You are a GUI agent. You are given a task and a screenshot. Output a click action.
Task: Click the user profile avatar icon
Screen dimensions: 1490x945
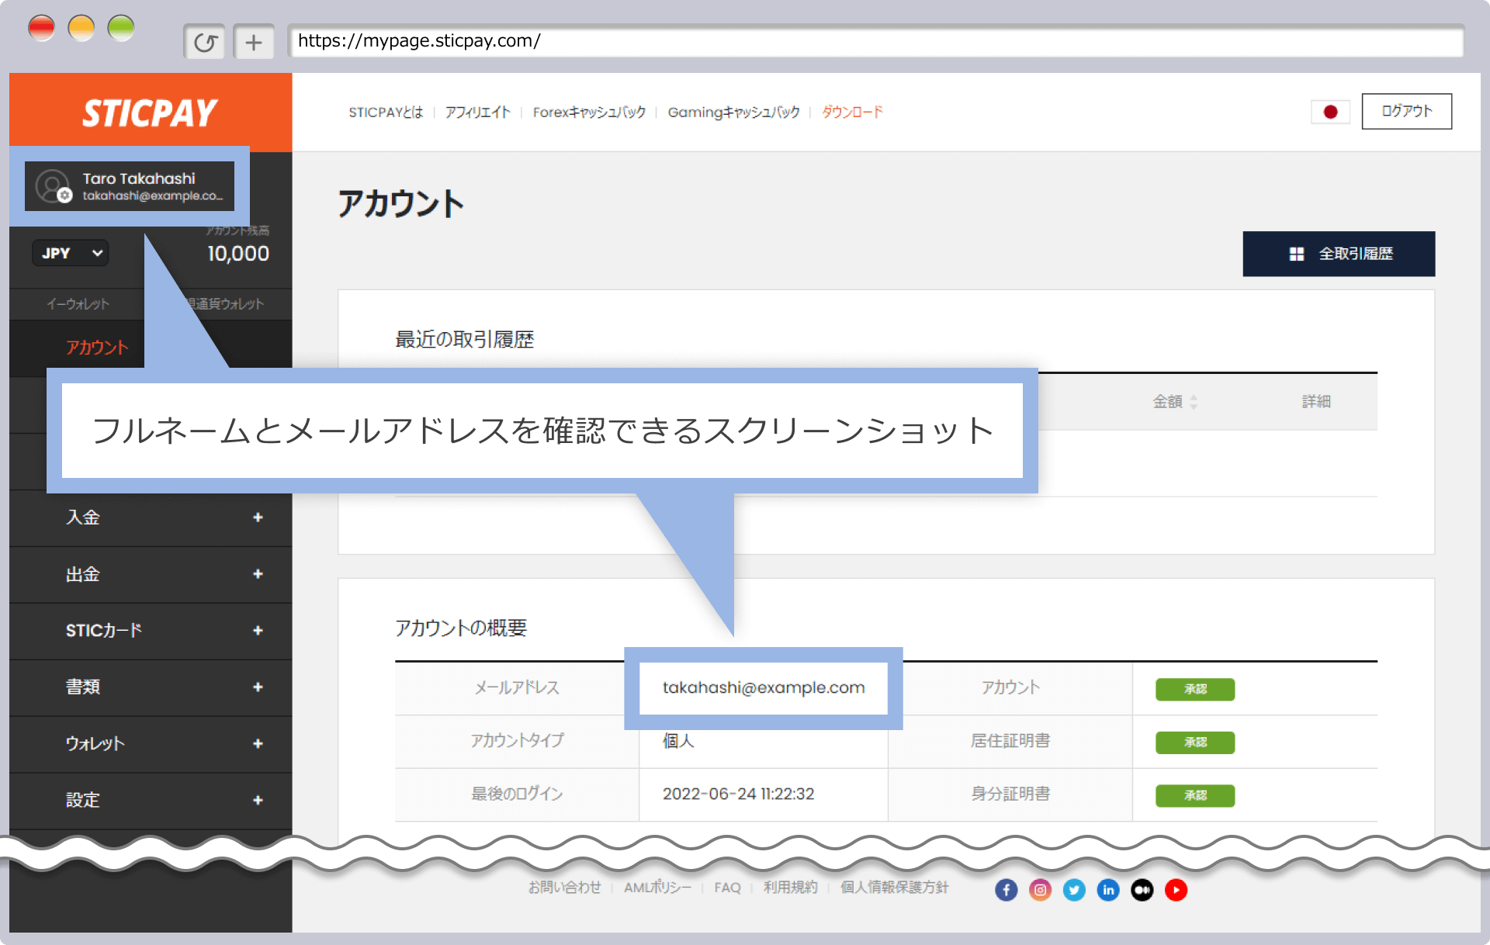[x=54, y=186]
